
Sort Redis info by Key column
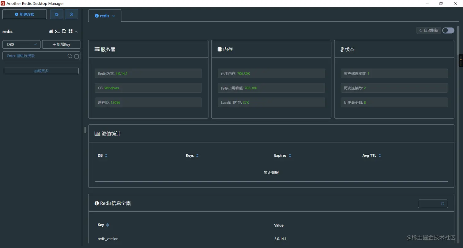coord(107,225)
